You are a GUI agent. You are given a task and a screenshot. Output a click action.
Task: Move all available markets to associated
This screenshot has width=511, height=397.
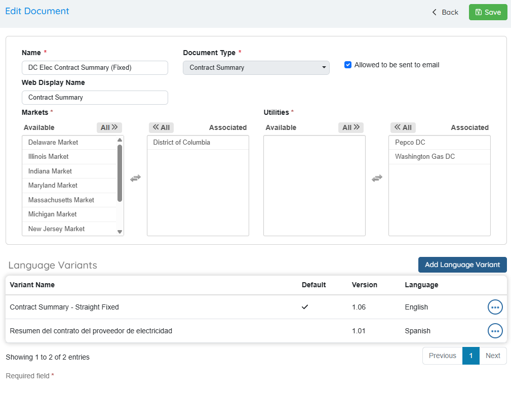[109, 127]
